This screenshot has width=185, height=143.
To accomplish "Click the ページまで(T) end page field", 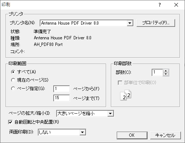I will click(62, 98).
